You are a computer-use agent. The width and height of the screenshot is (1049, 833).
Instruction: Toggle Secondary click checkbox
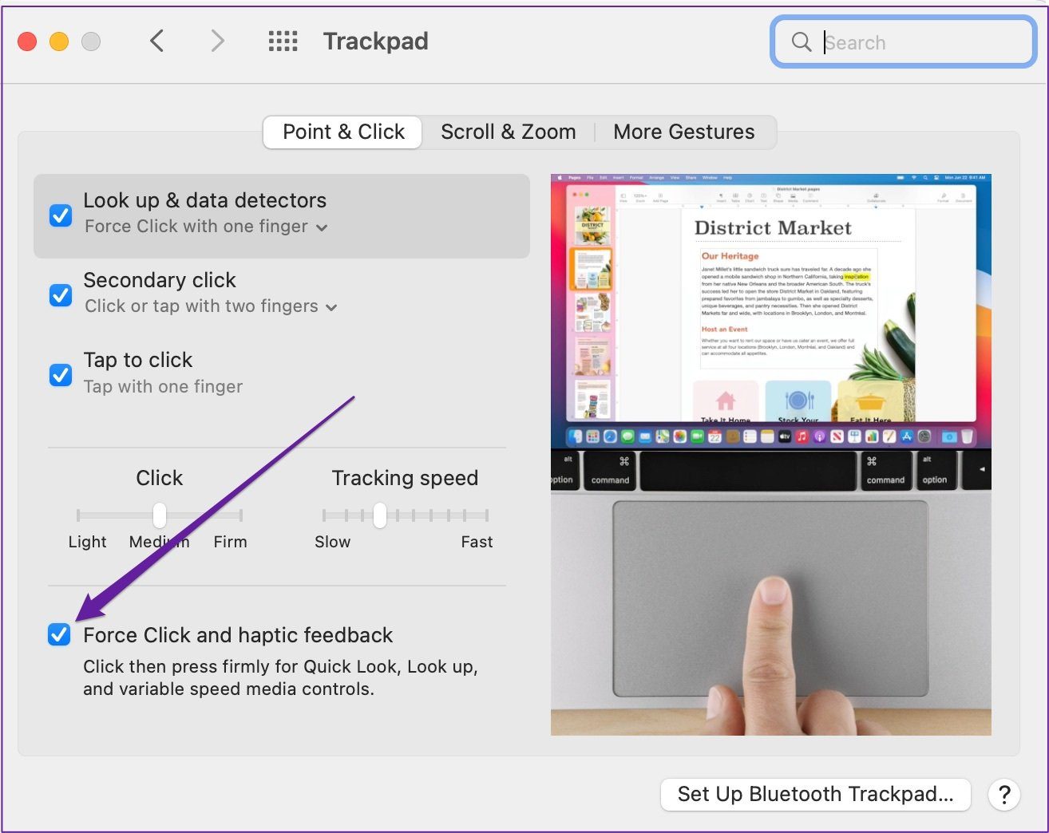(61, 294)
